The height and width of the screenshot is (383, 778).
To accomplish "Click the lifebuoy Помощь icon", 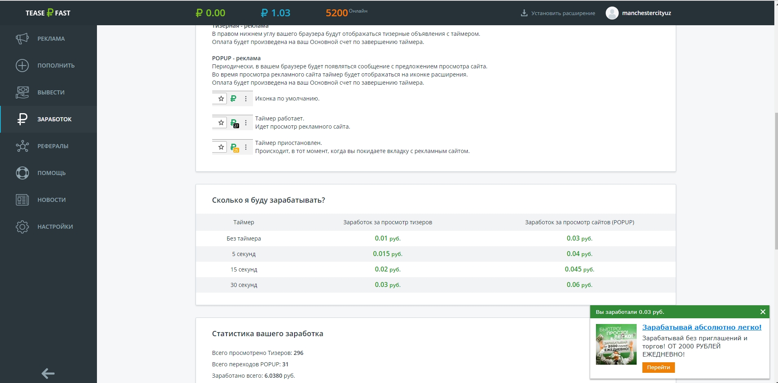I will click(22, 173).
